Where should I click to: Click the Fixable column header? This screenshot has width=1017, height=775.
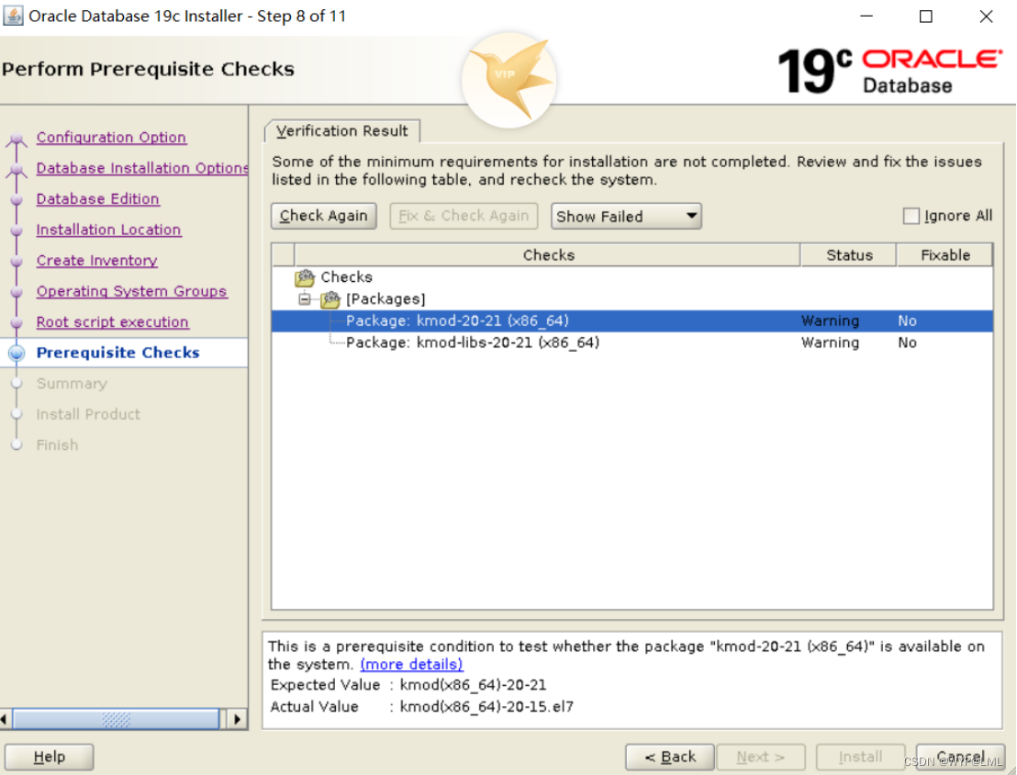click(945, 255)
